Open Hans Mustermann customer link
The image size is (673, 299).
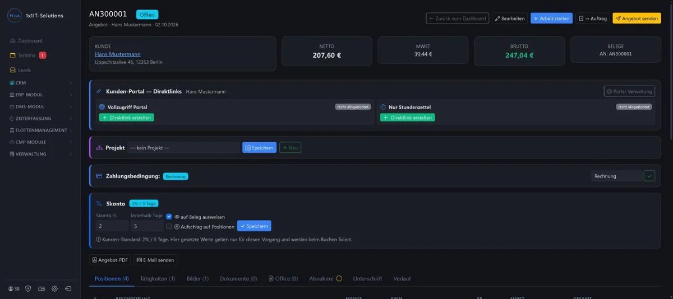click(118, 54)
